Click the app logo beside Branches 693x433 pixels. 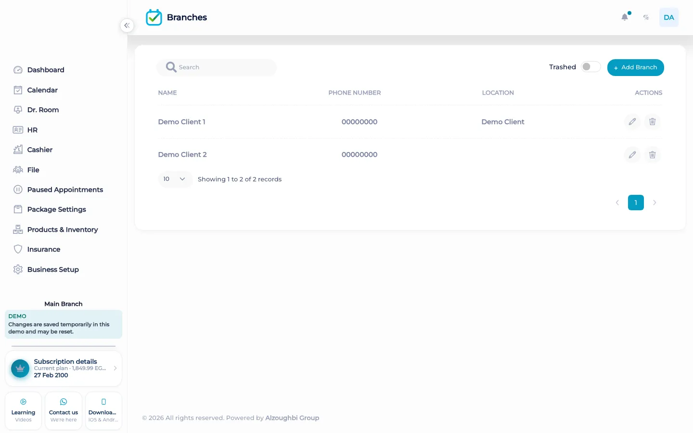154,17
